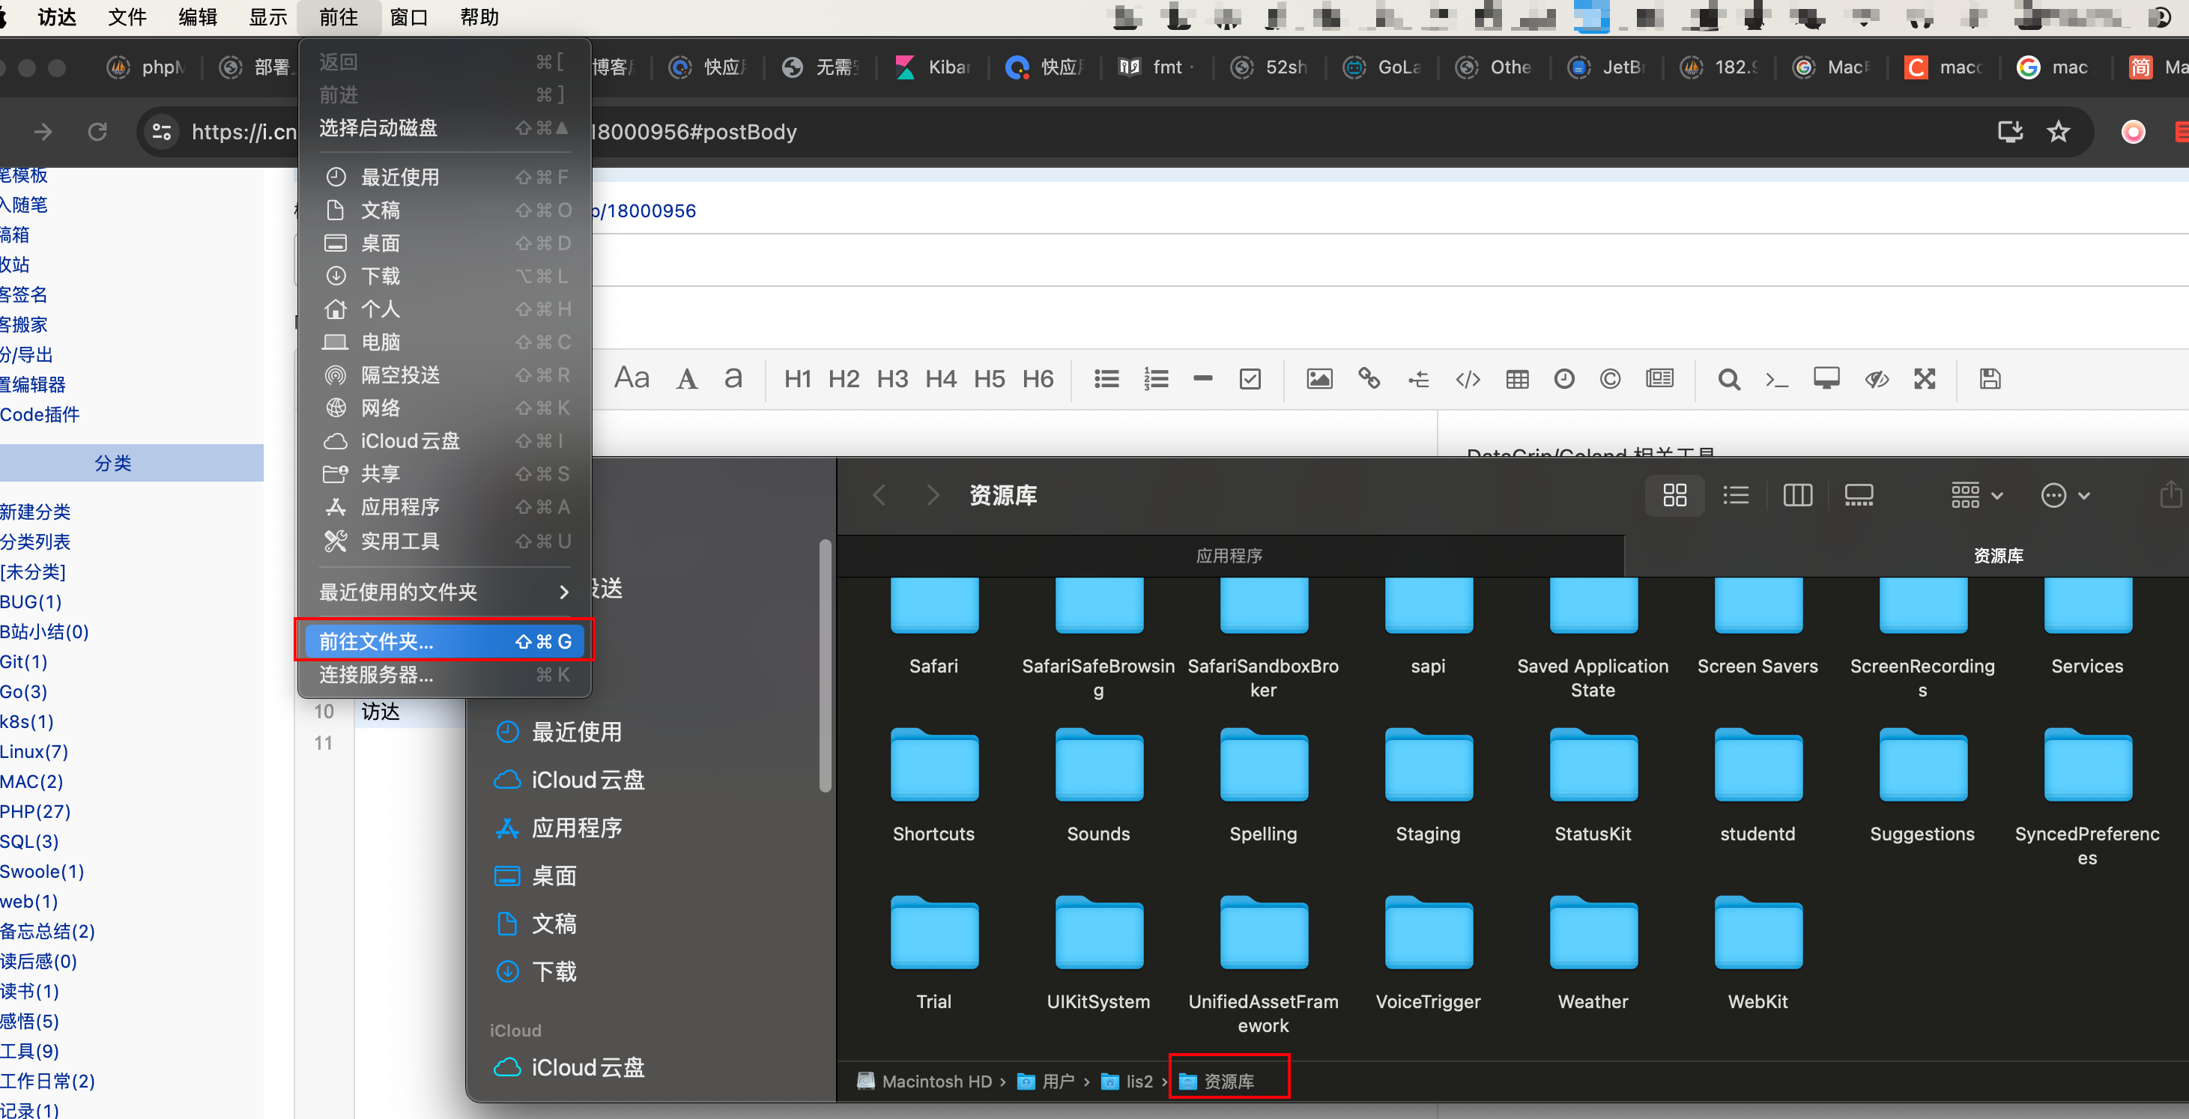
Task: Switch Finder to column view
Action: [1797, 495]
